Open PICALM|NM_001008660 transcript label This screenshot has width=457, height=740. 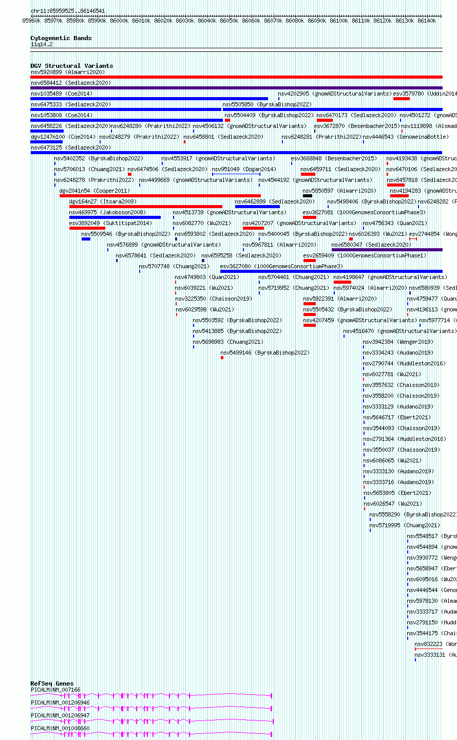click(x=60, y=728)
